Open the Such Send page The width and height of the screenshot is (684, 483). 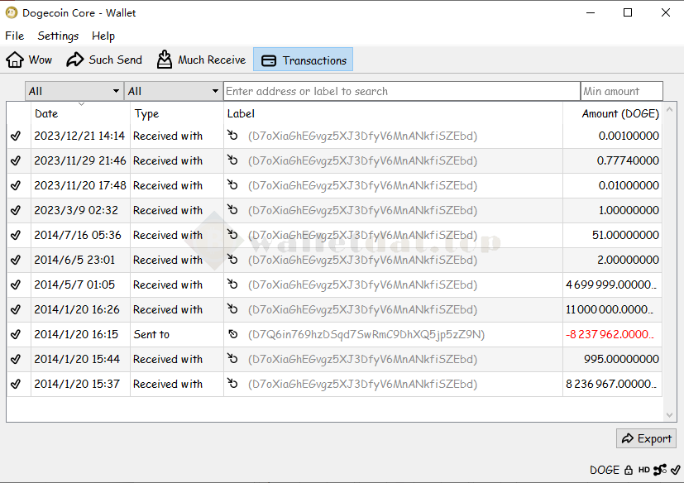[x=104, y=60]
